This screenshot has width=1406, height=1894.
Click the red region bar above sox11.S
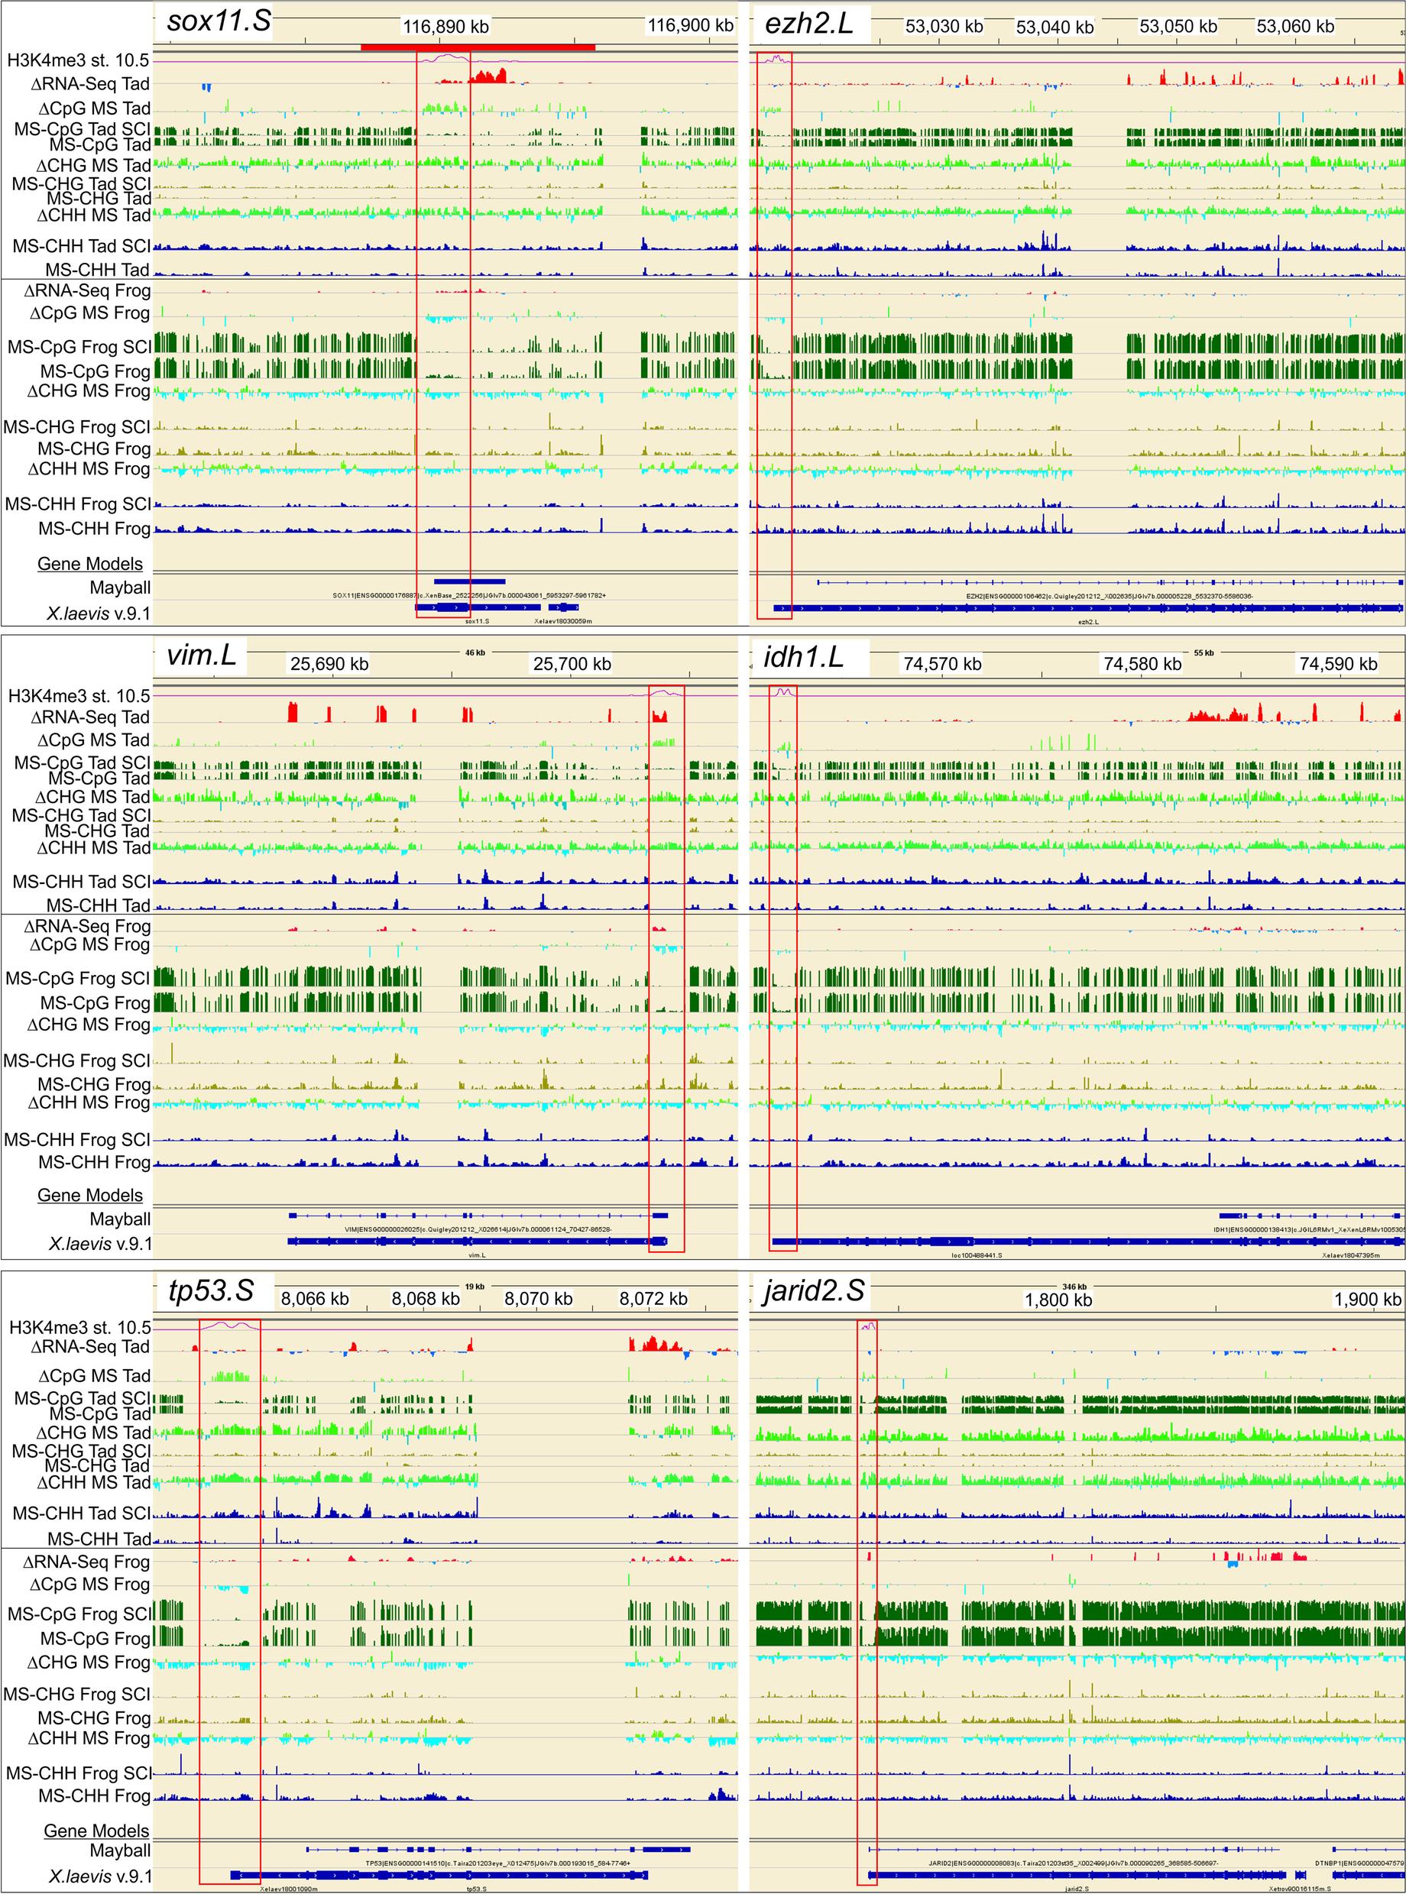478,46
